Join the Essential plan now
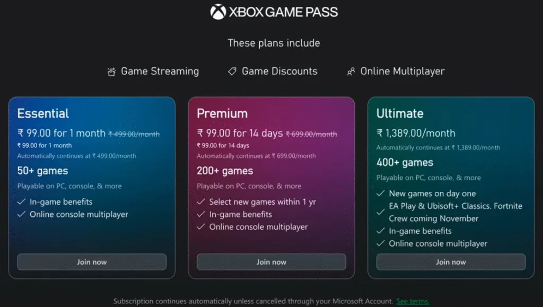 [x=92, y=262]
